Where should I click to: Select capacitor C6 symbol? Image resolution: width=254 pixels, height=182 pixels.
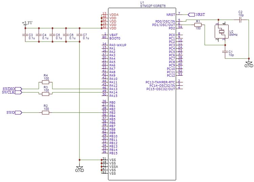click(66, 35)
